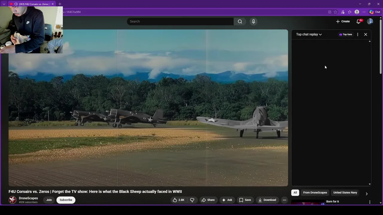This screenshot has height=215, width=383.
Task: Click the Ask AI button
Action: [x=227, y=200]
